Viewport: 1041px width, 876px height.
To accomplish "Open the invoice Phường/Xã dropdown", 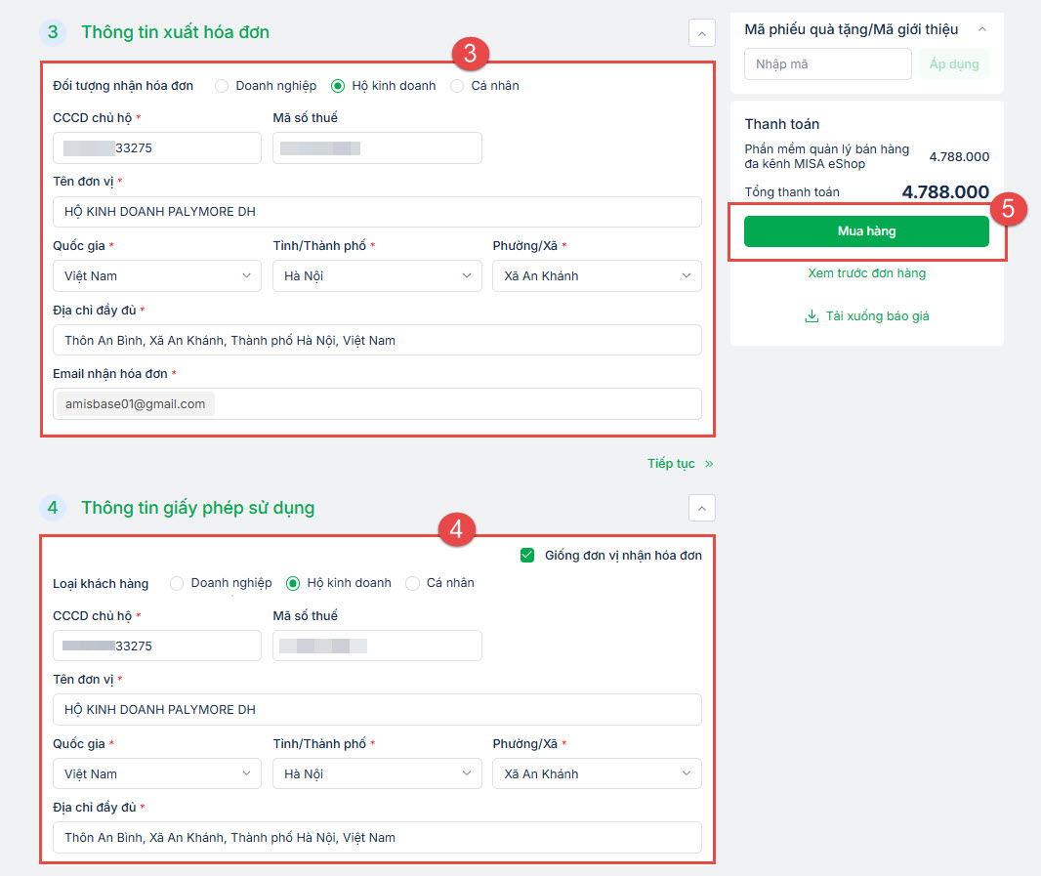I will pyautogui.click(x=597, y=276).
